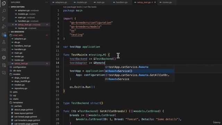Open adapters.go in Open Editors

(24, 10)
